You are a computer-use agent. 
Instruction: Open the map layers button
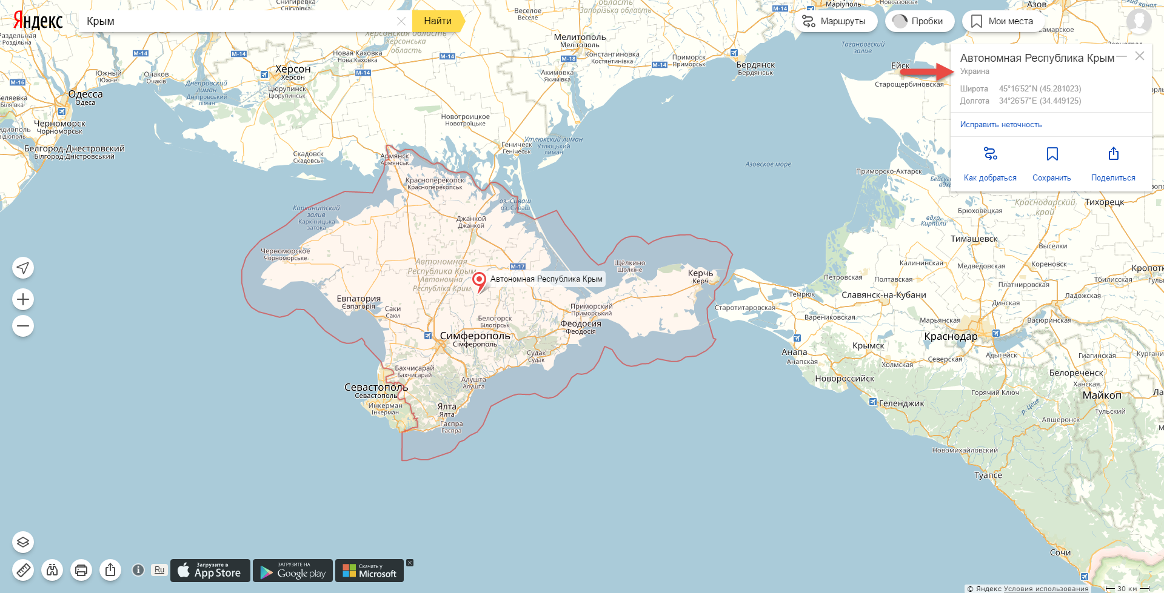pyautogui.click(x=23, y=542)
